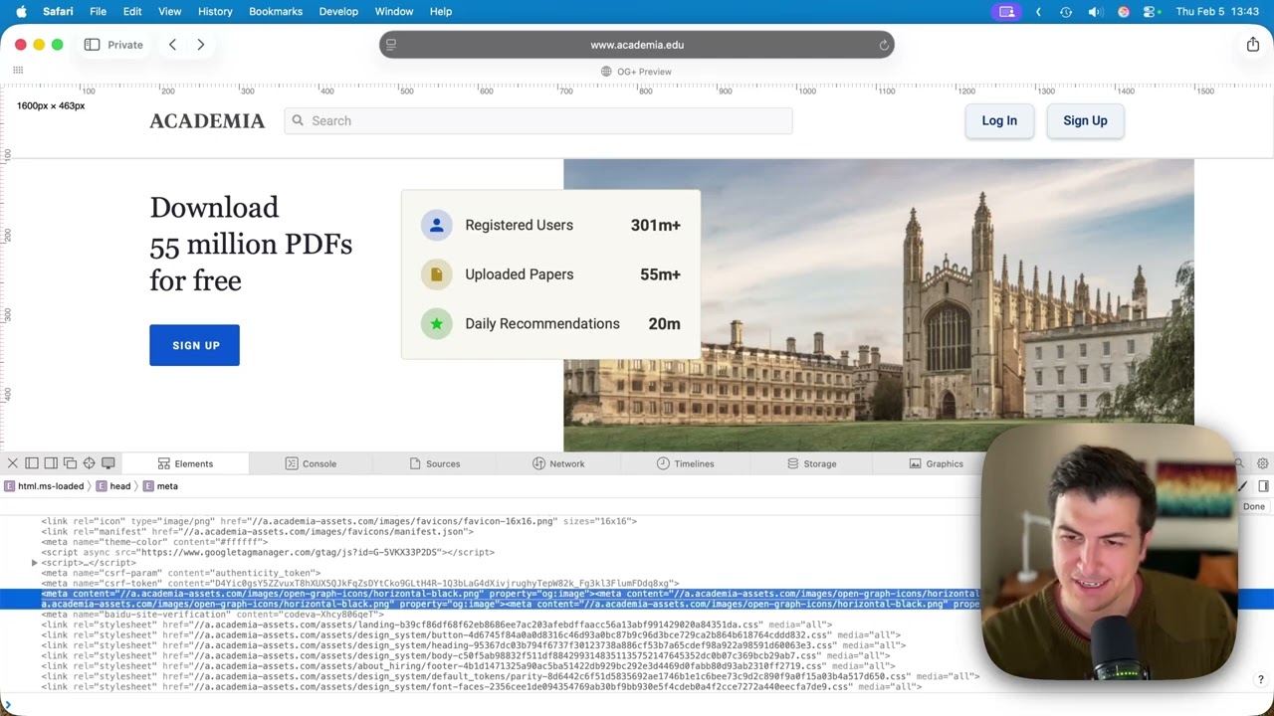
Task: Select the favicon-16x16.png link line
Action: (338, 521)
